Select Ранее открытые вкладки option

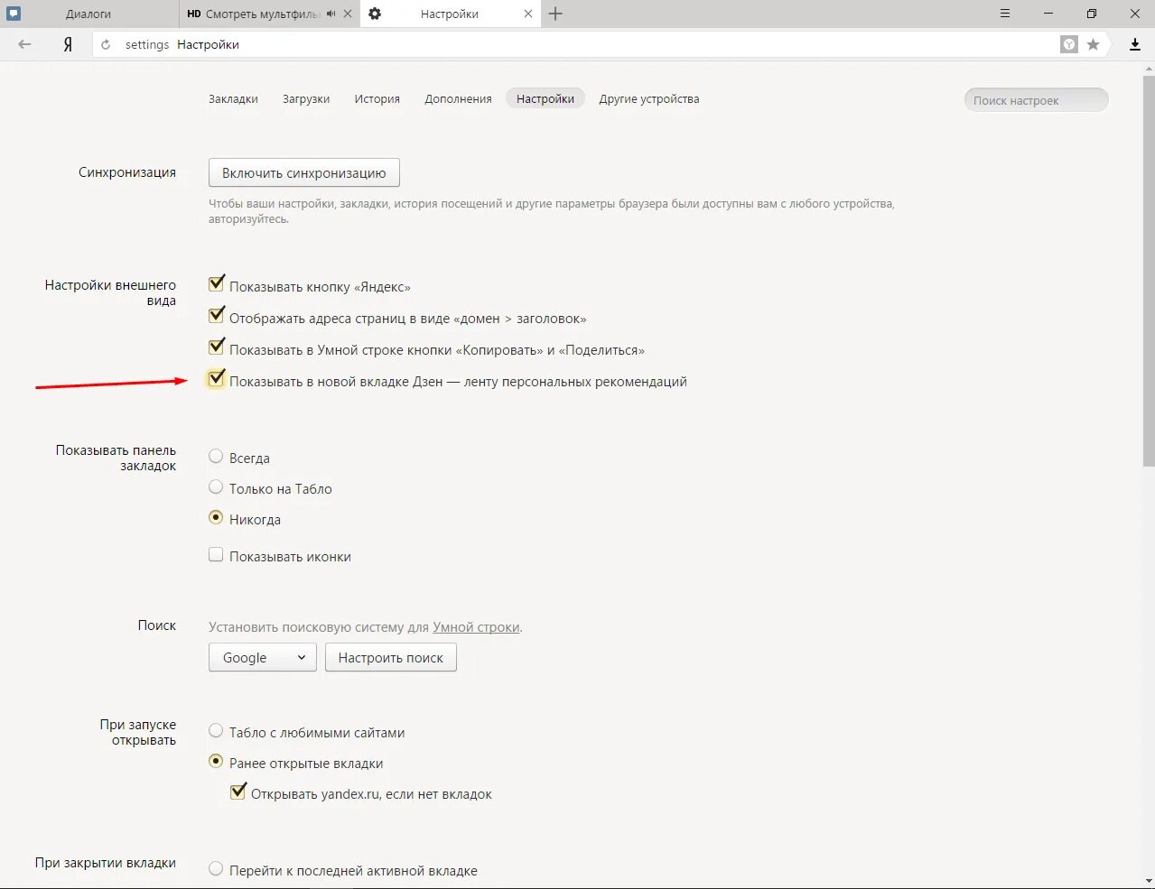(216, 762)
